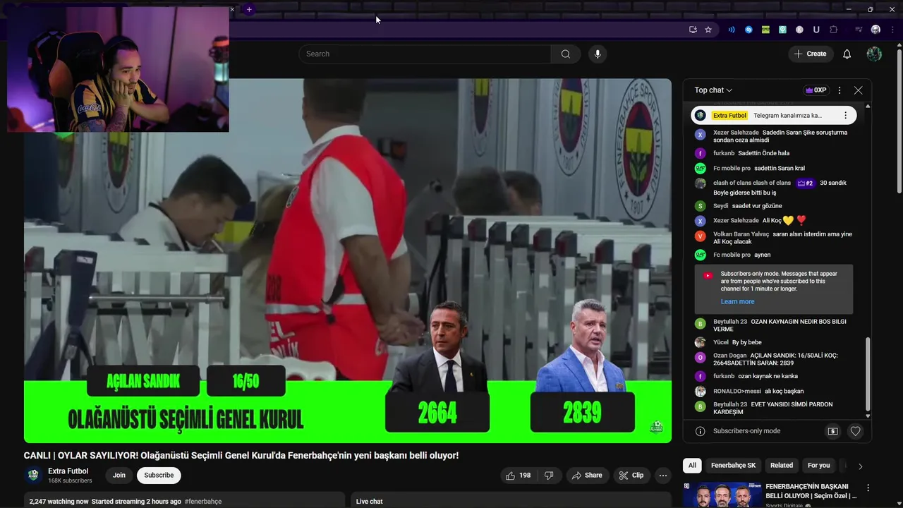Click the 168K subscribers text

click(x=70, y=481)
